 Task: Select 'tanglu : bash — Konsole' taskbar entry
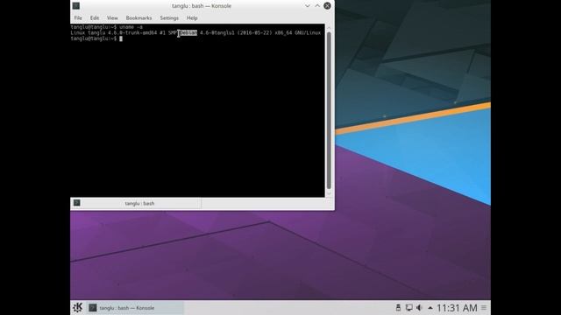point(135,307)
